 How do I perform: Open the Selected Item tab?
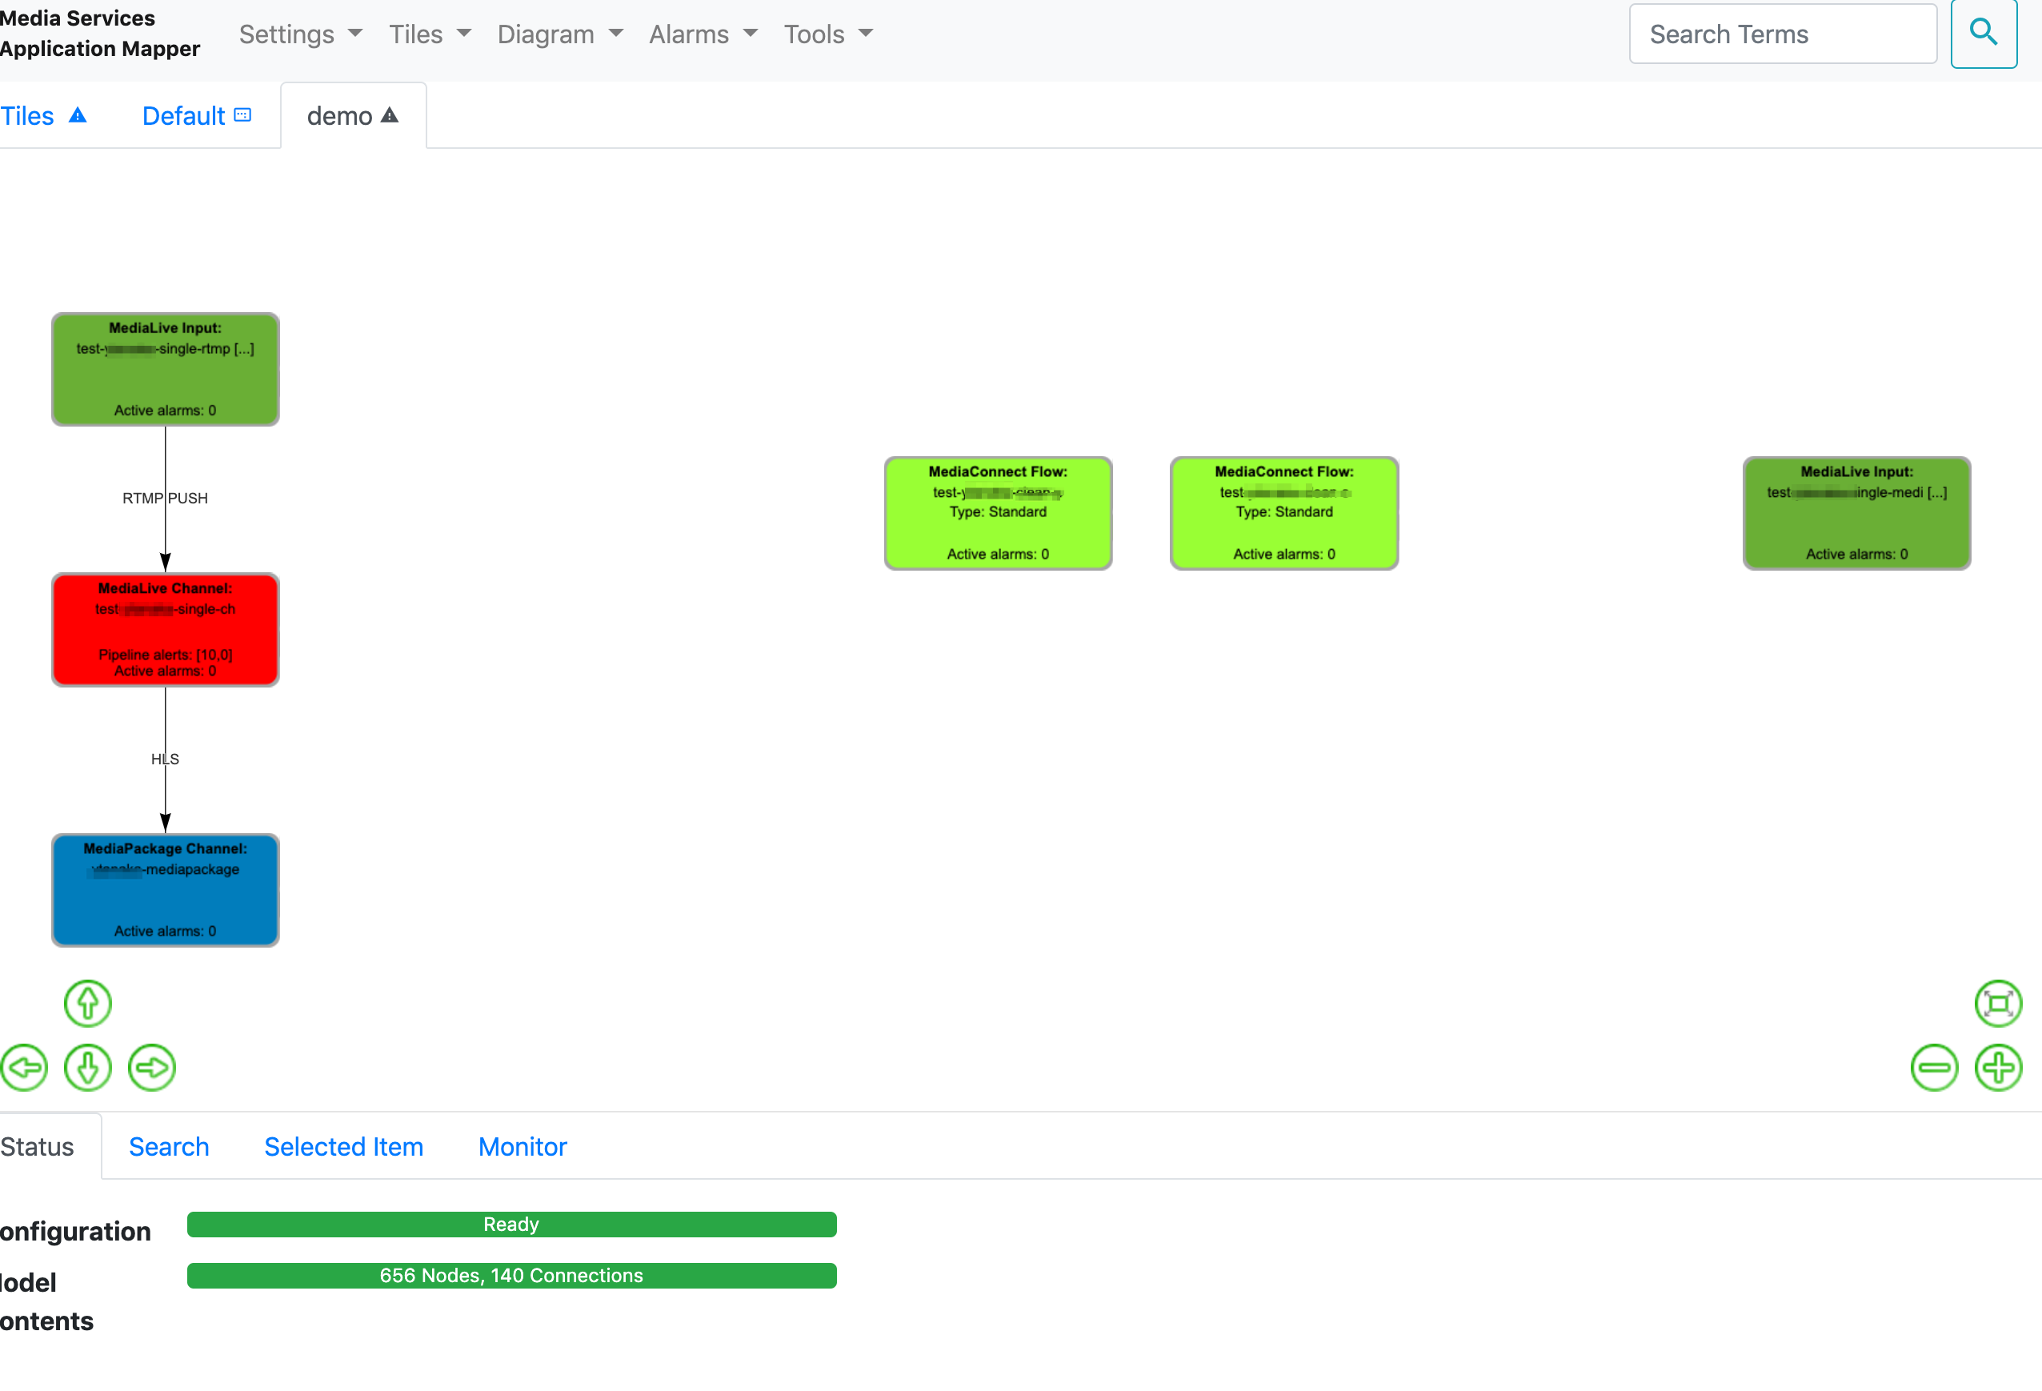click(x=343, y=1146)
